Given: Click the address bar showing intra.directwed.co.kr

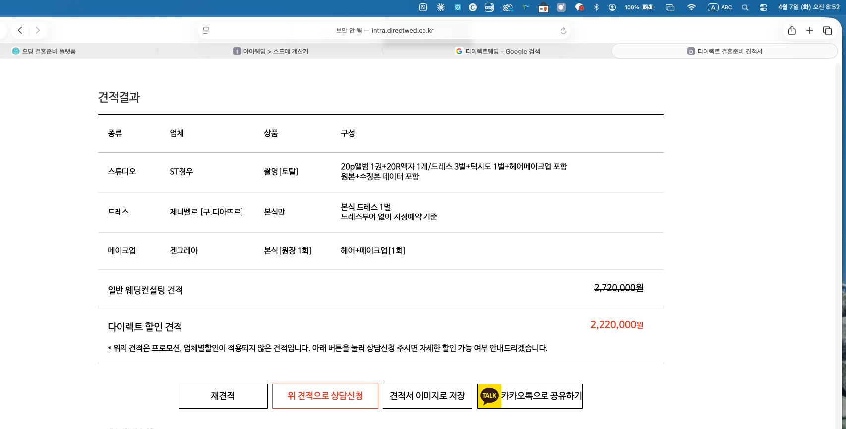Looking at the screenshot, I should pyautogui.click(x=384, y=30).
